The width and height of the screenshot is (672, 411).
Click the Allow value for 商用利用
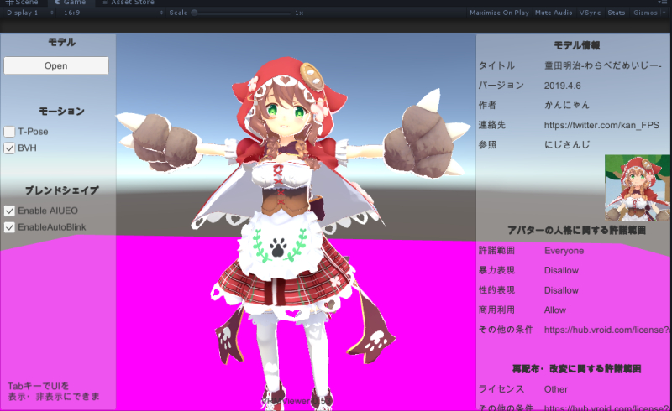555,310
